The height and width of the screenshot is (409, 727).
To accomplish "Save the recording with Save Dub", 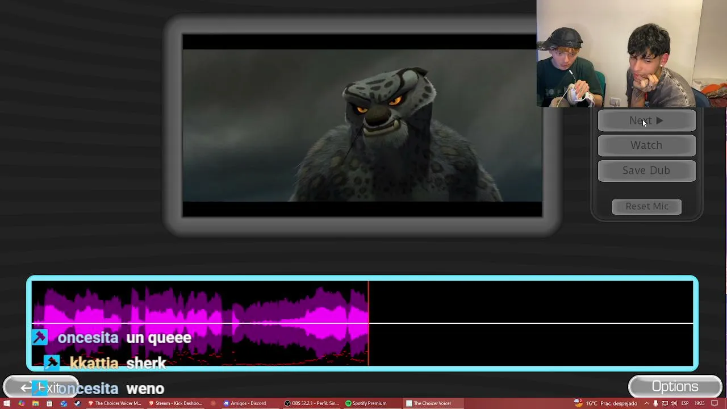I will tap(646, 170).
